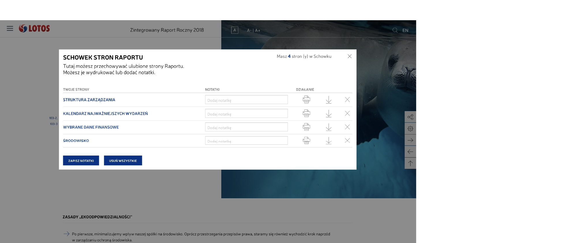Print the Środowisko page
The image size is (577, 243).
306,141
